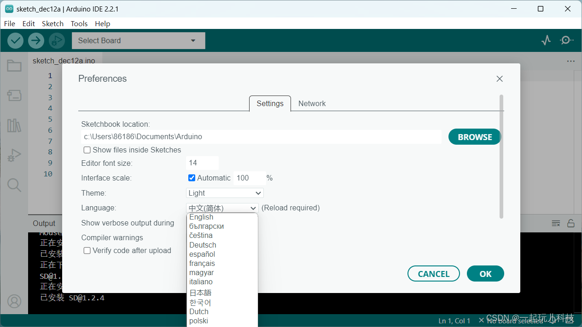Click the interface scale percent field
Screen dimensions: 582x327
[x=249, y=178]
